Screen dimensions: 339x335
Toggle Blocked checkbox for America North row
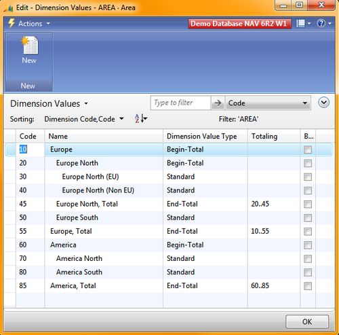point(308,259)
